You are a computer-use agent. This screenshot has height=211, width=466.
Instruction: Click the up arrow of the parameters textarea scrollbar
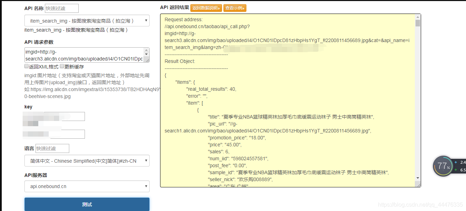tap(146, 50)
